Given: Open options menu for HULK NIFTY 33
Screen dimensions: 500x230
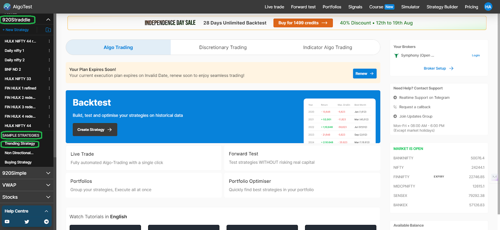Looking at the screenshot, I should [x=49, y=79].
